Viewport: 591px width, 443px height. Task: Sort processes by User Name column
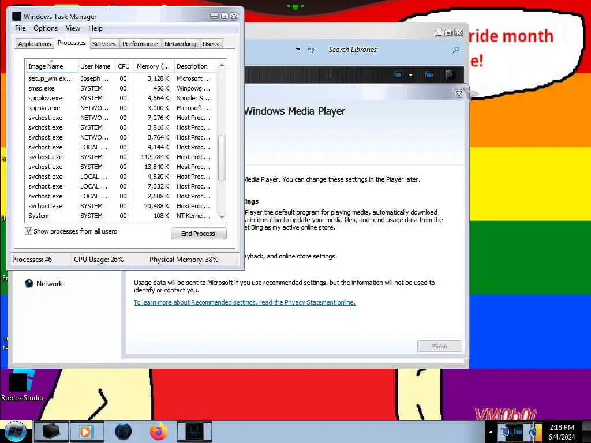(x=95, y=66)
